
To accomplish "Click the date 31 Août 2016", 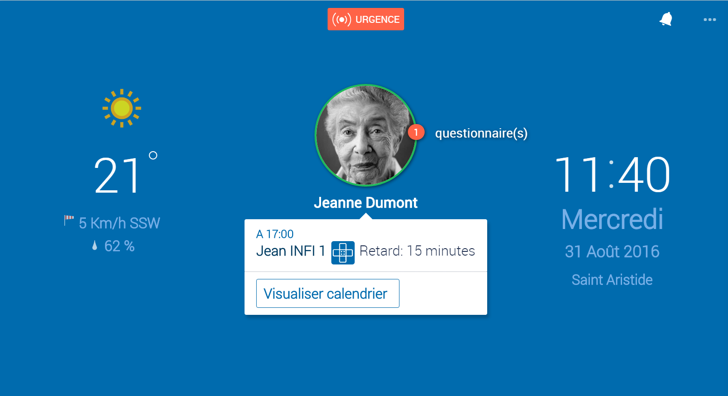I will [612, 252].
